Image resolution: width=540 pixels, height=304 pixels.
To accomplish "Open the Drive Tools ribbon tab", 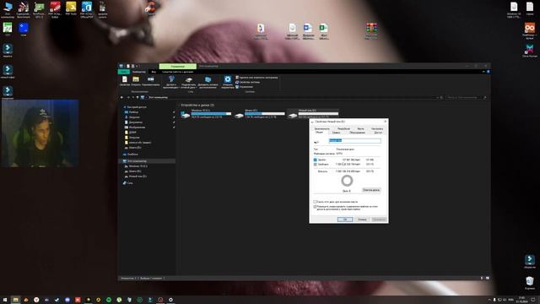I will coord(178,72).
